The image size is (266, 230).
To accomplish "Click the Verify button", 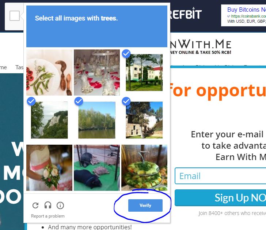I will coord(145,205).
